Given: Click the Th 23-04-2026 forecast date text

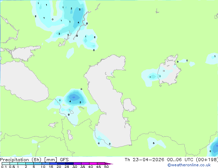Looking at the screenshot, I should point(144,160).
